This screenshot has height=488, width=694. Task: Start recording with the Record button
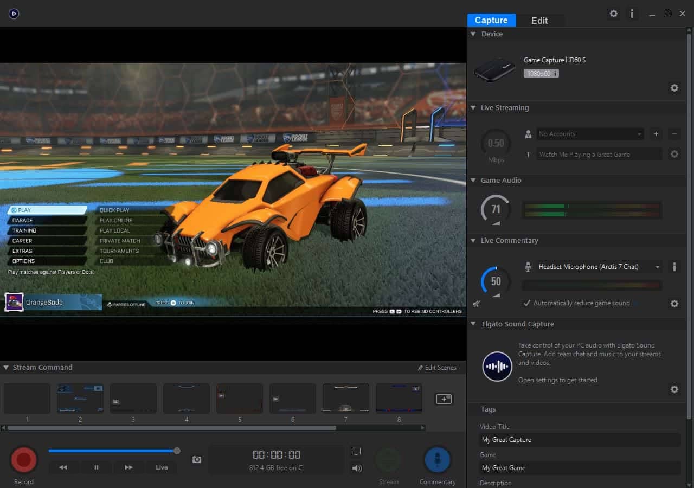tap(24, 460)
